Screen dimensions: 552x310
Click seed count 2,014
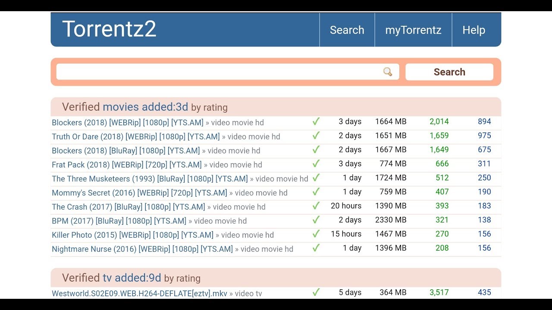pyautogui.click(x=439, y=121)
